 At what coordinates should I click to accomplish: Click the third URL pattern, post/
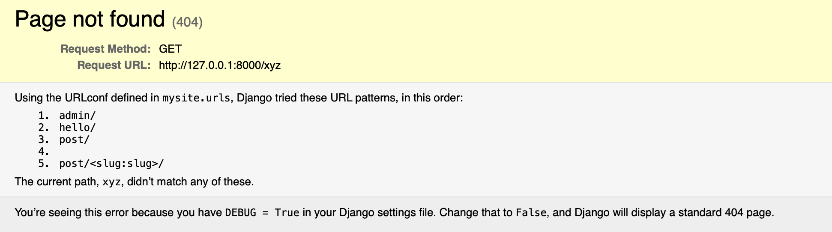pyautogui.click(x=74, y=140)
